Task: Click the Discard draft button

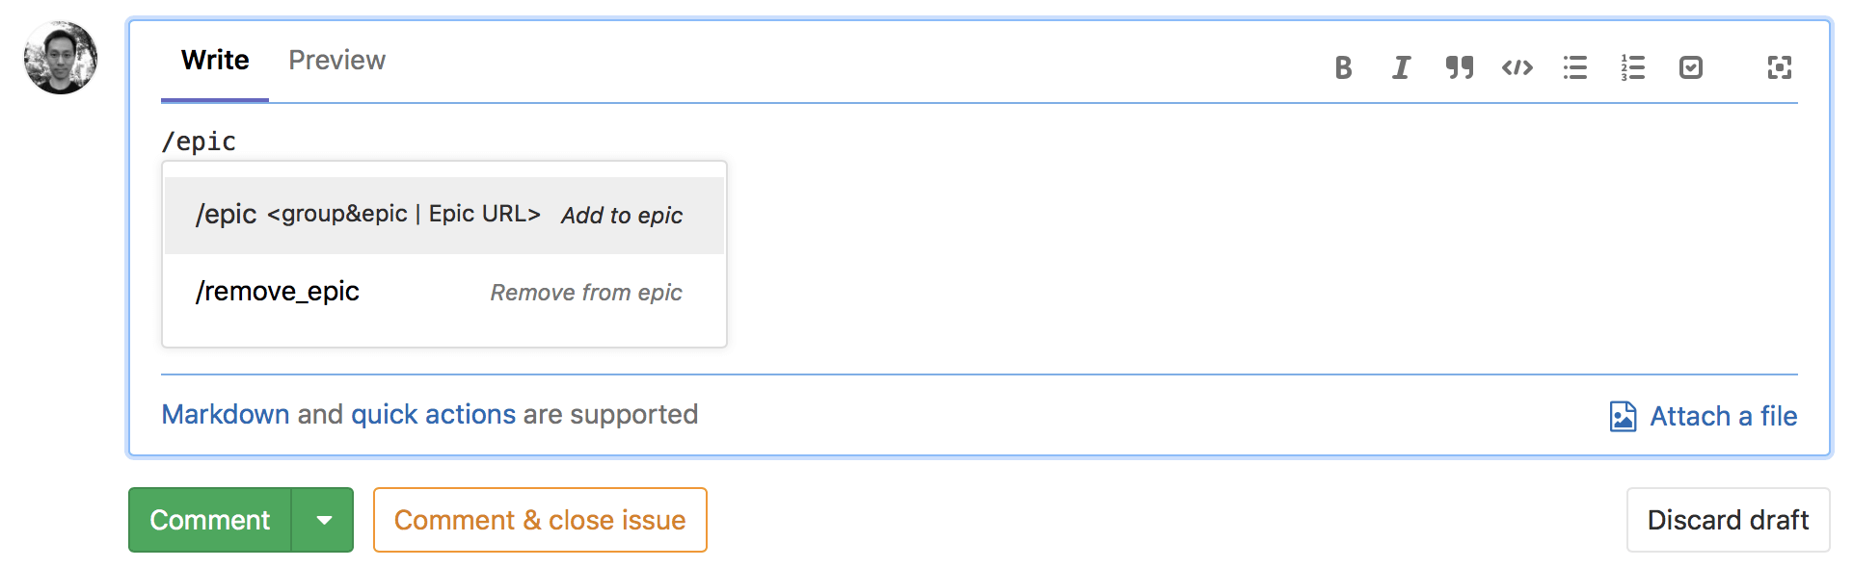Action: point(1728,520)
